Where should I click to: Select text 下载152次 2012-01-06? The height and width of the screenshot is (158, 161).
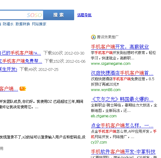click(65, 61)
